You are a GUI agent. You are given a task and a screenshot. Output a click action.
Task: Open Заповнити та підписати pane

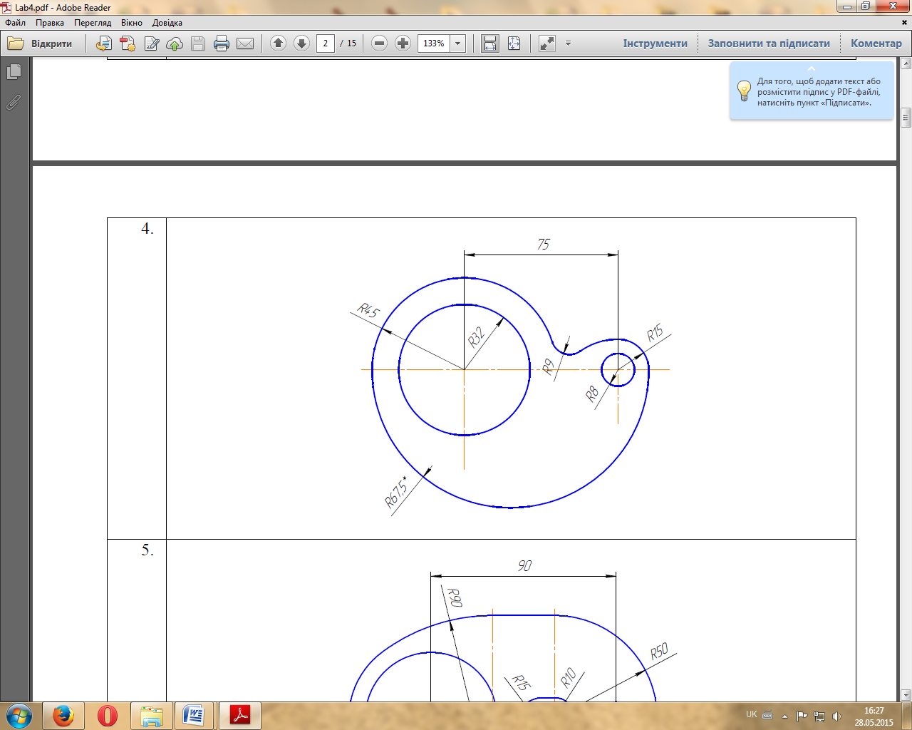point(769,43)
